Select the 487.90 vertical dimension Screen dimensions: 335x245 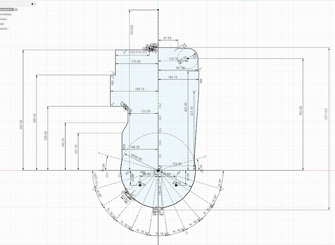(21, 124)
